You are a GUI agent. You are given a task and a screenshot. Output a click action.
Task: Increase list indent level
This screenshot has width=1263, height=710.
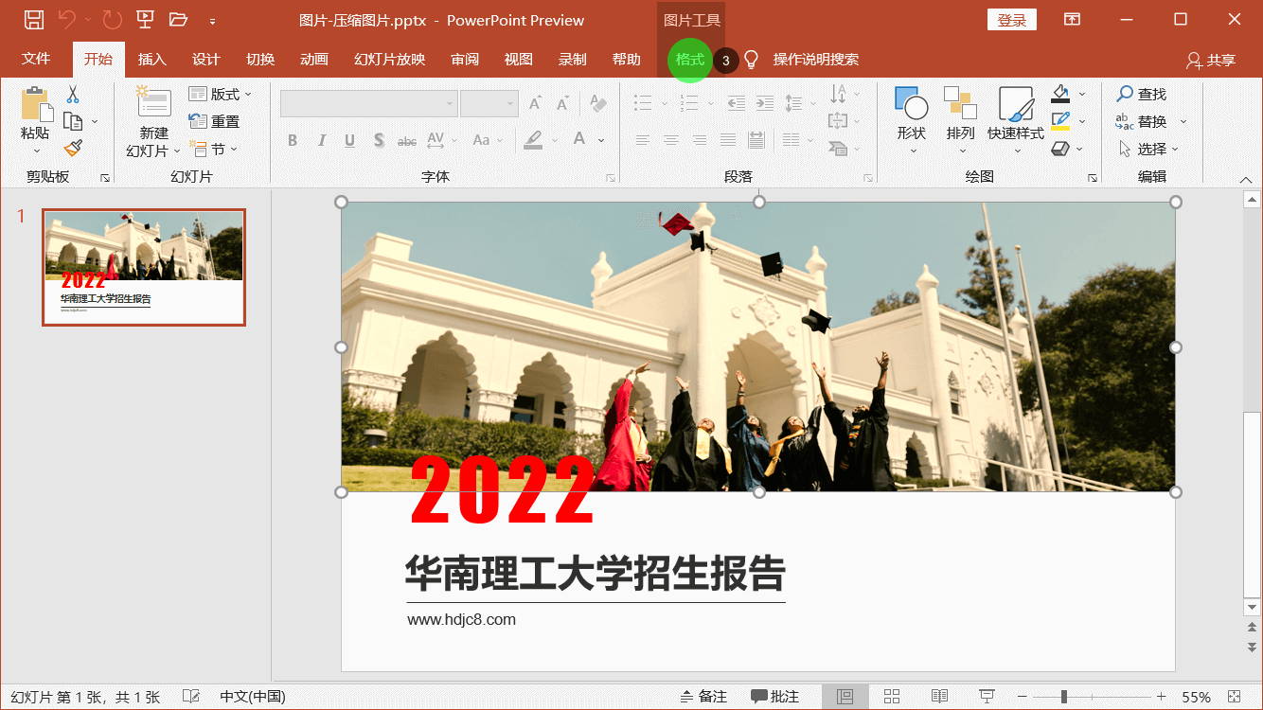click(x=765, y=102)
